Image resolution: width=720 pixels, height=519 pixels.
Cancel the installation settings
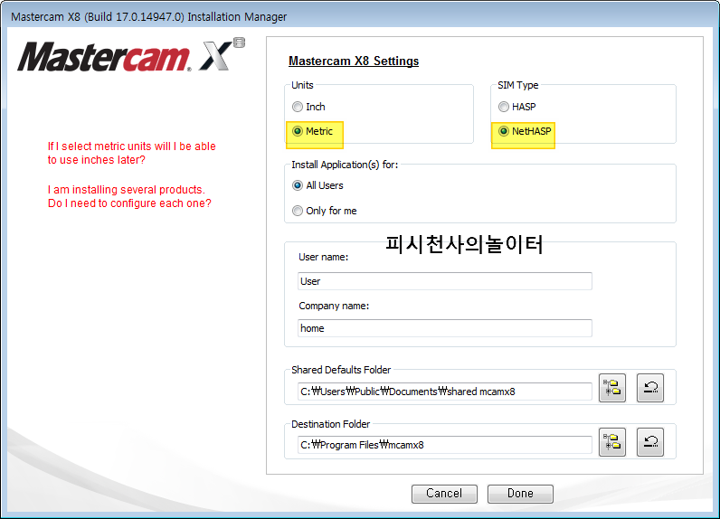[444, 494]
